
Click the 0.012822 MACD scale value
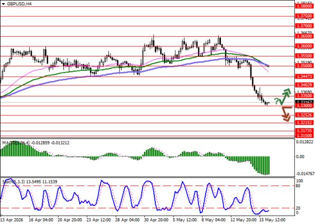pyautogui.click(x=305, y=142)
